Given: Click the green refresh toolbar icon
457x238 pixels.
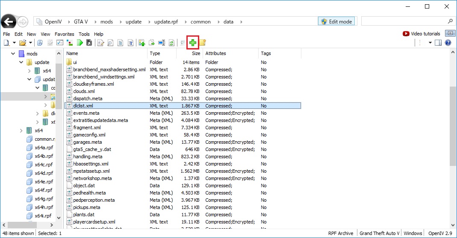Looking at the screenshot, I should [171, 43].
